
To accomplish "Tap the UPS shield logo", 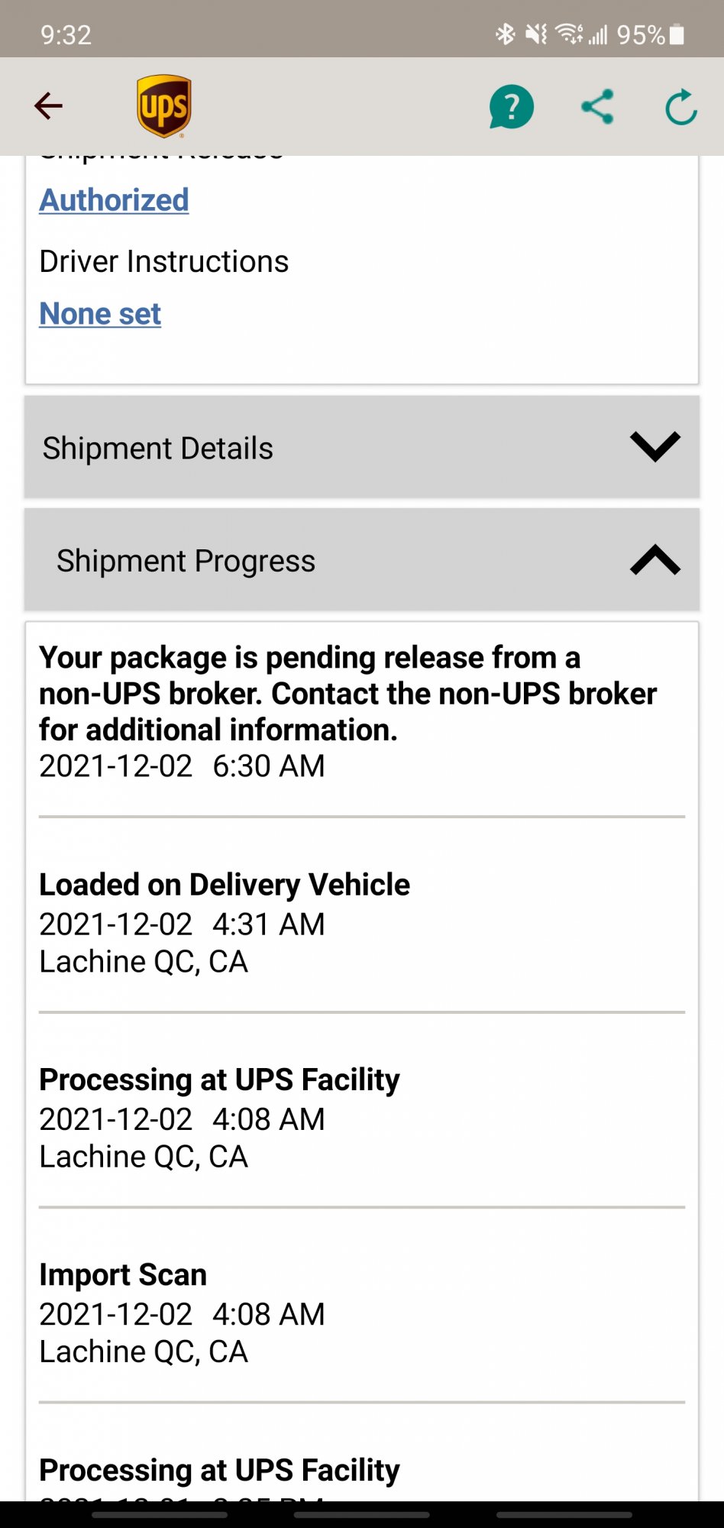I will click(x=163, y=106).
